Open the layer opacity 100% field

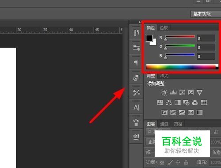[x=215, y=142]
